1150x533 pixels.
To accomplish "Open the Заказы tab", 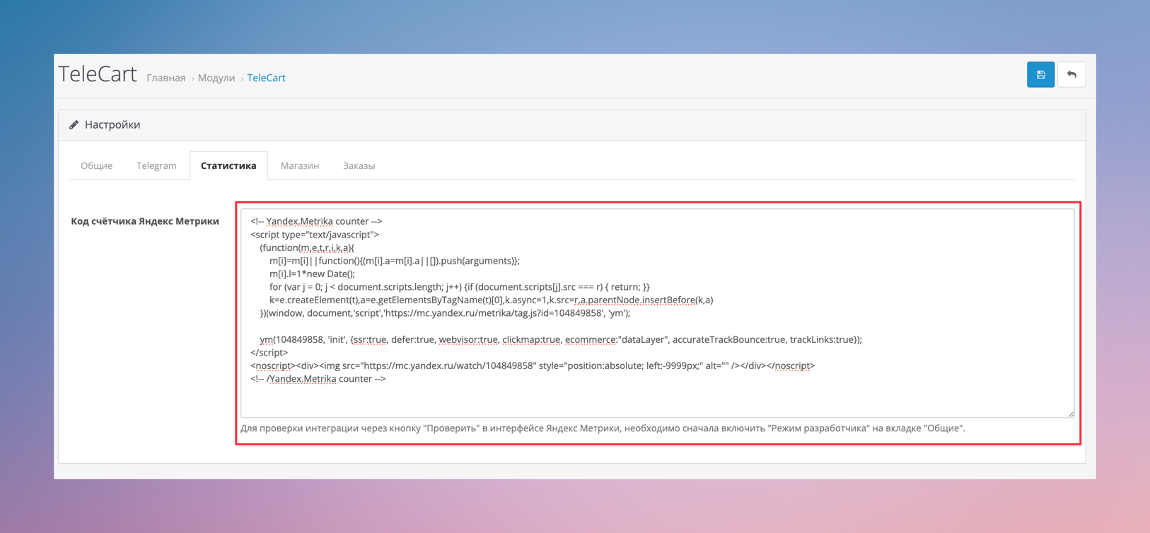I will click(359, 166).
